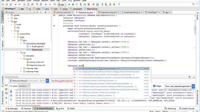Click the Replace toolbar icon
The height and width of the screenshot is (112, 200).
click(x=41, y=4)
